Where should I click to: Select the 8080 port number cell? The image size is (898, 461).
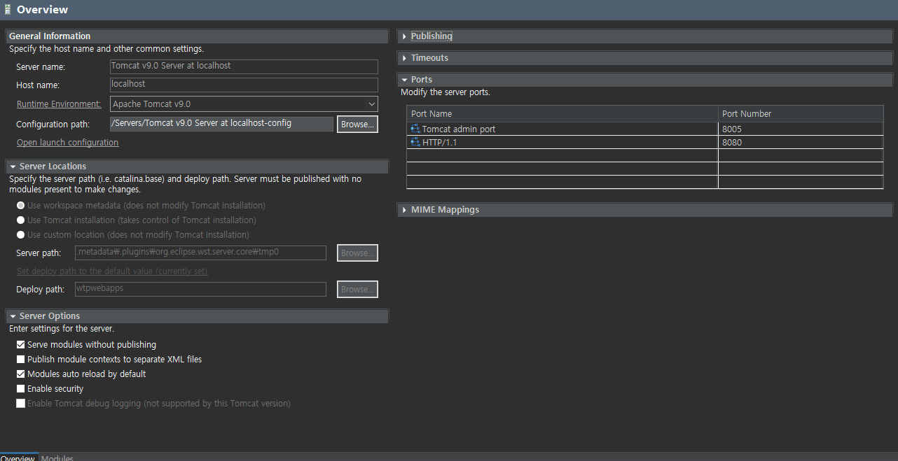pyautogui.click(x=801, y=143)
